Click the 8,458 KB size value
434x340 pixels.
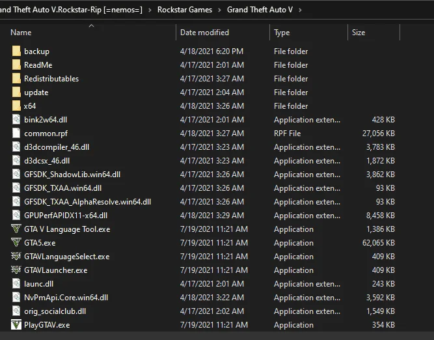coord(380,216)
